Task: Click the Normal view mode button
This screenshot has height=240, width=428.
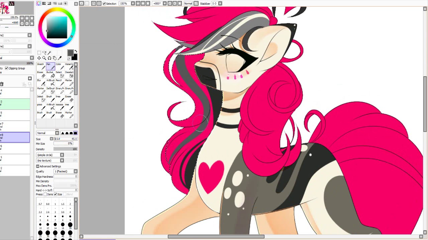Action: click(x=188, y=3)
